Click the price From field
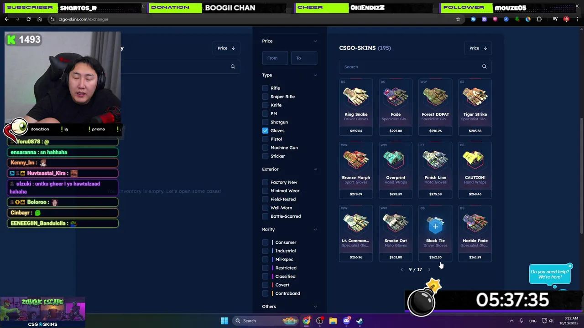The height and width of the screenshot is (328, 584). [275, 58]
